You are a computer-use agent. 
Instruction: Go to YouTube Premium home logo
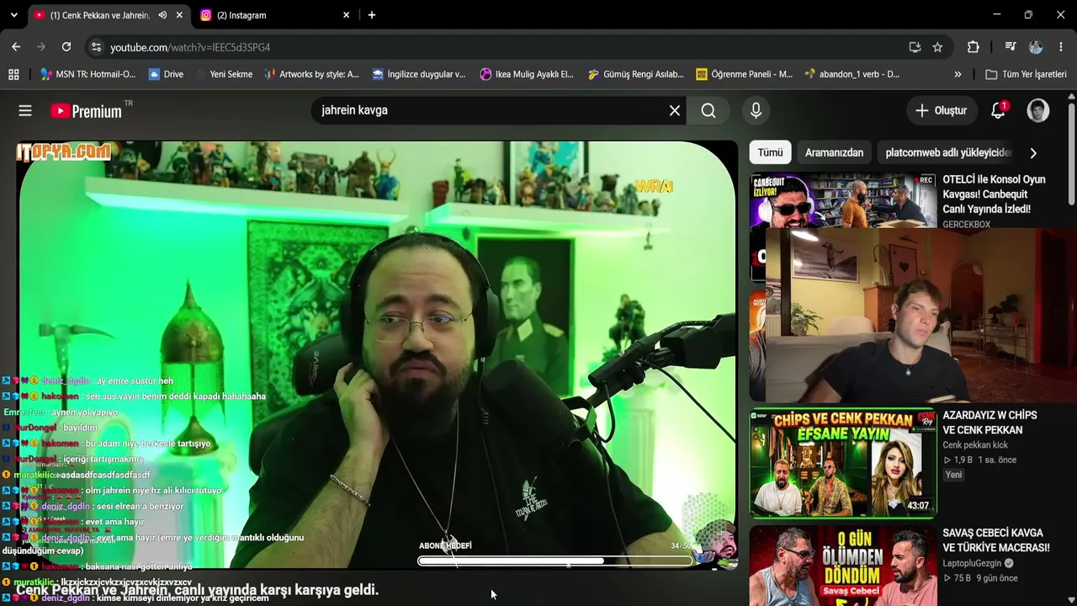click(x=87, y=110)
